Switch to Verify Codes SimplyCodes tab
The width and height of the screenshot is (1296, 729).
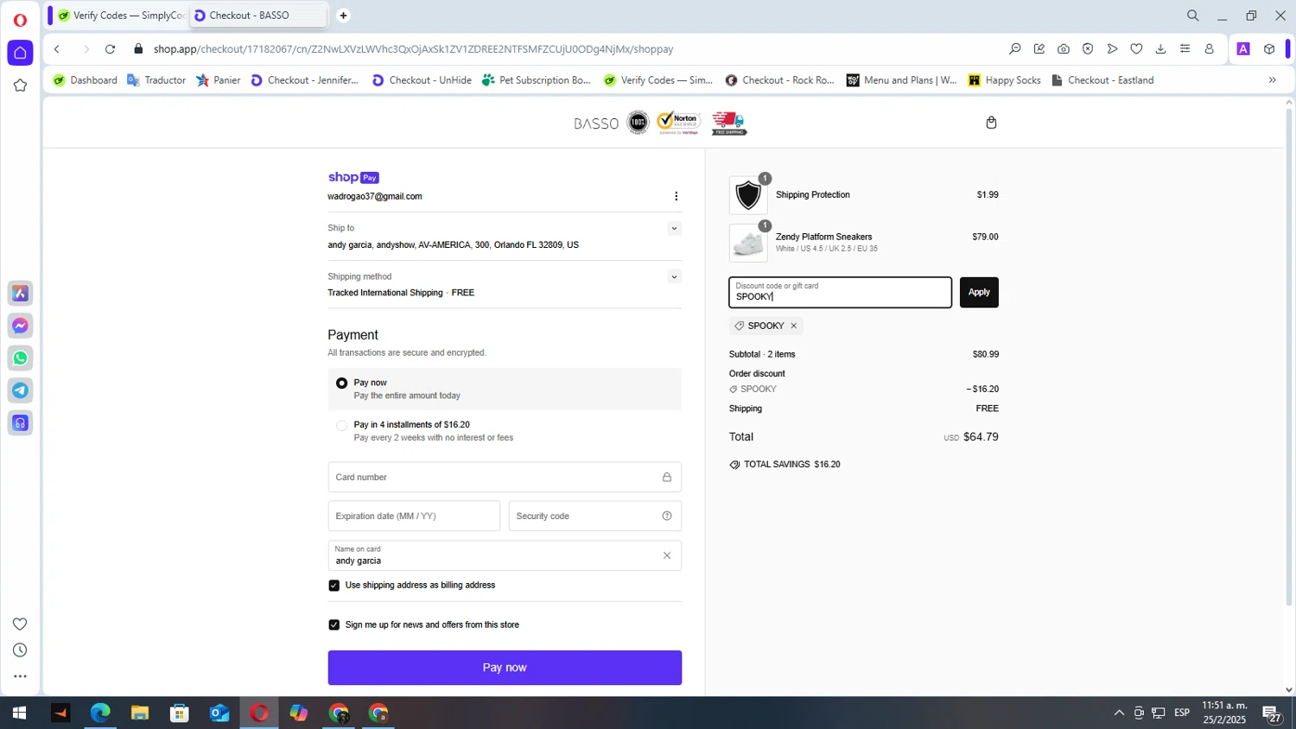tap(120, 16)
